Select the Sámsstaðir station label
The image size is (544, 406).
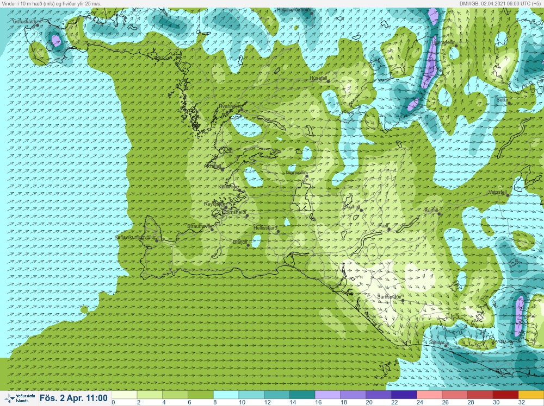pyautogui.click(x=390, y=297)
